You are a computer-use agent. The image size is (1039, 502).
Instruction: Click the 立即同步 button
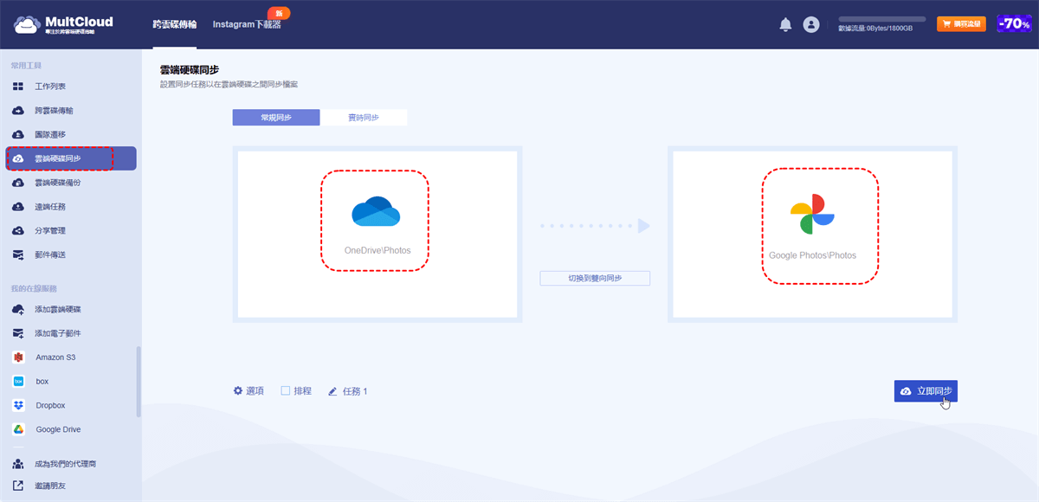(926, 391)
